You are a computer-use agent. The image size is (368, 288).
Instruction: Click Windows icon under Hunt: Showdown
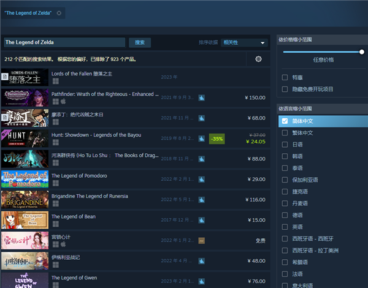pyautogui.click(x=56, y=142)
